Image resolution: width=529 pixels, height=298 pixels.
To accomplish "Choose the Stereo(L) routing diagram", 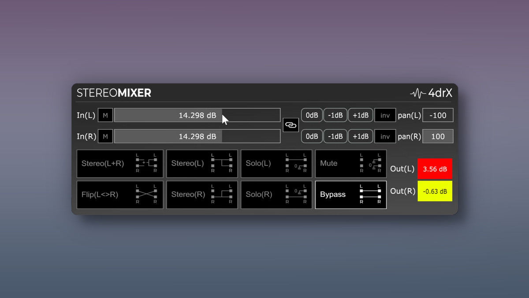I will [x=202, y=163].
